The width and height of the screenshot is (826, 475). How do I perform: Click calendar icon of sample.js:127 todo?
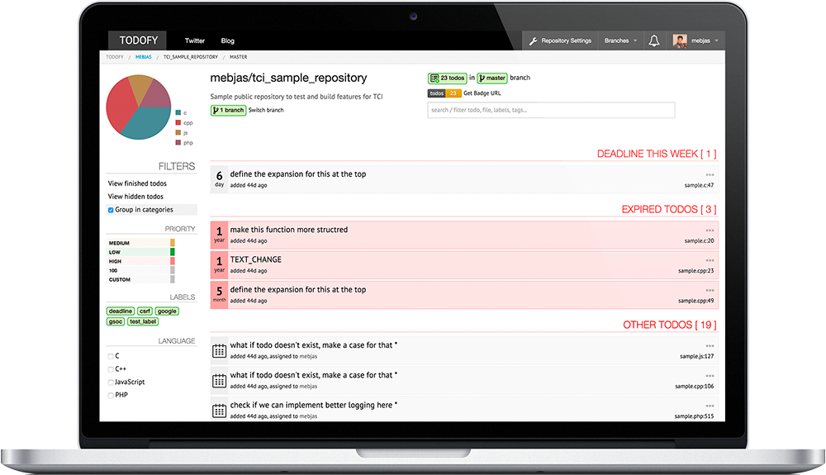[x=219, y=351]
